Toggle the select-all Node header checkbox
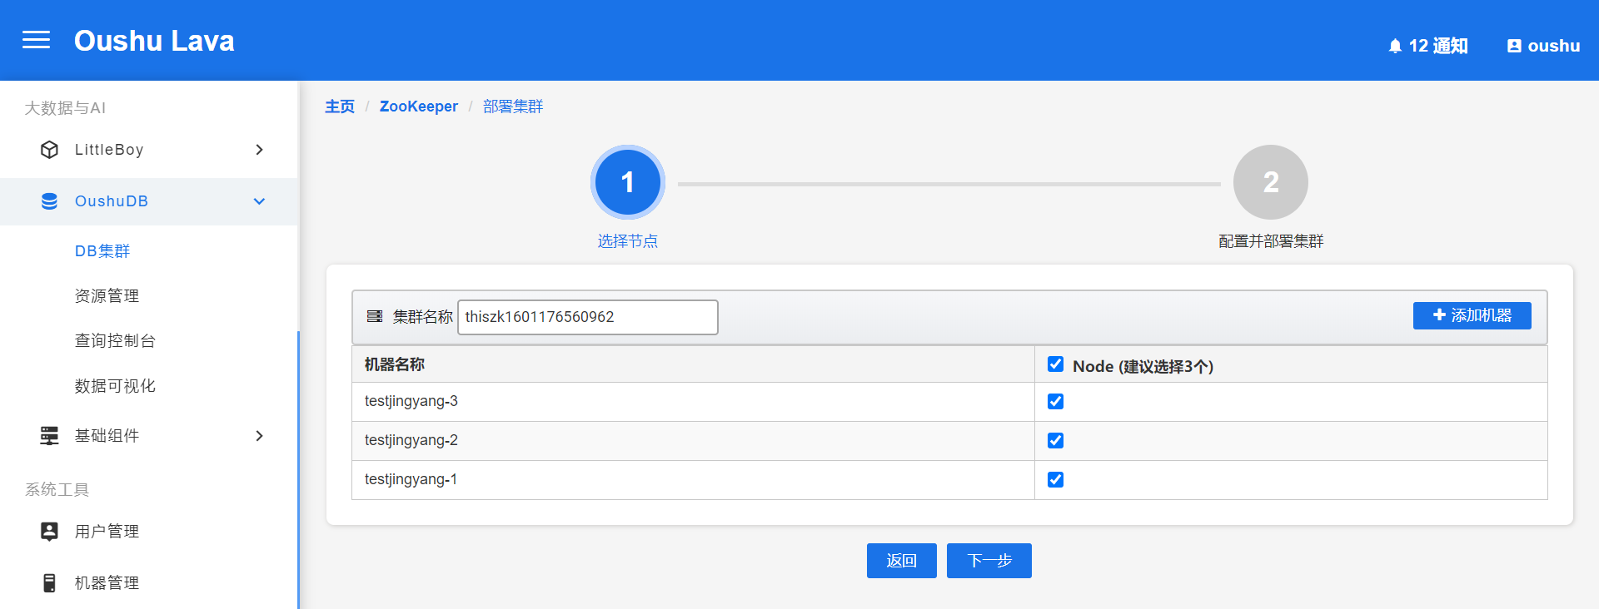 [x=1055, y=364]
